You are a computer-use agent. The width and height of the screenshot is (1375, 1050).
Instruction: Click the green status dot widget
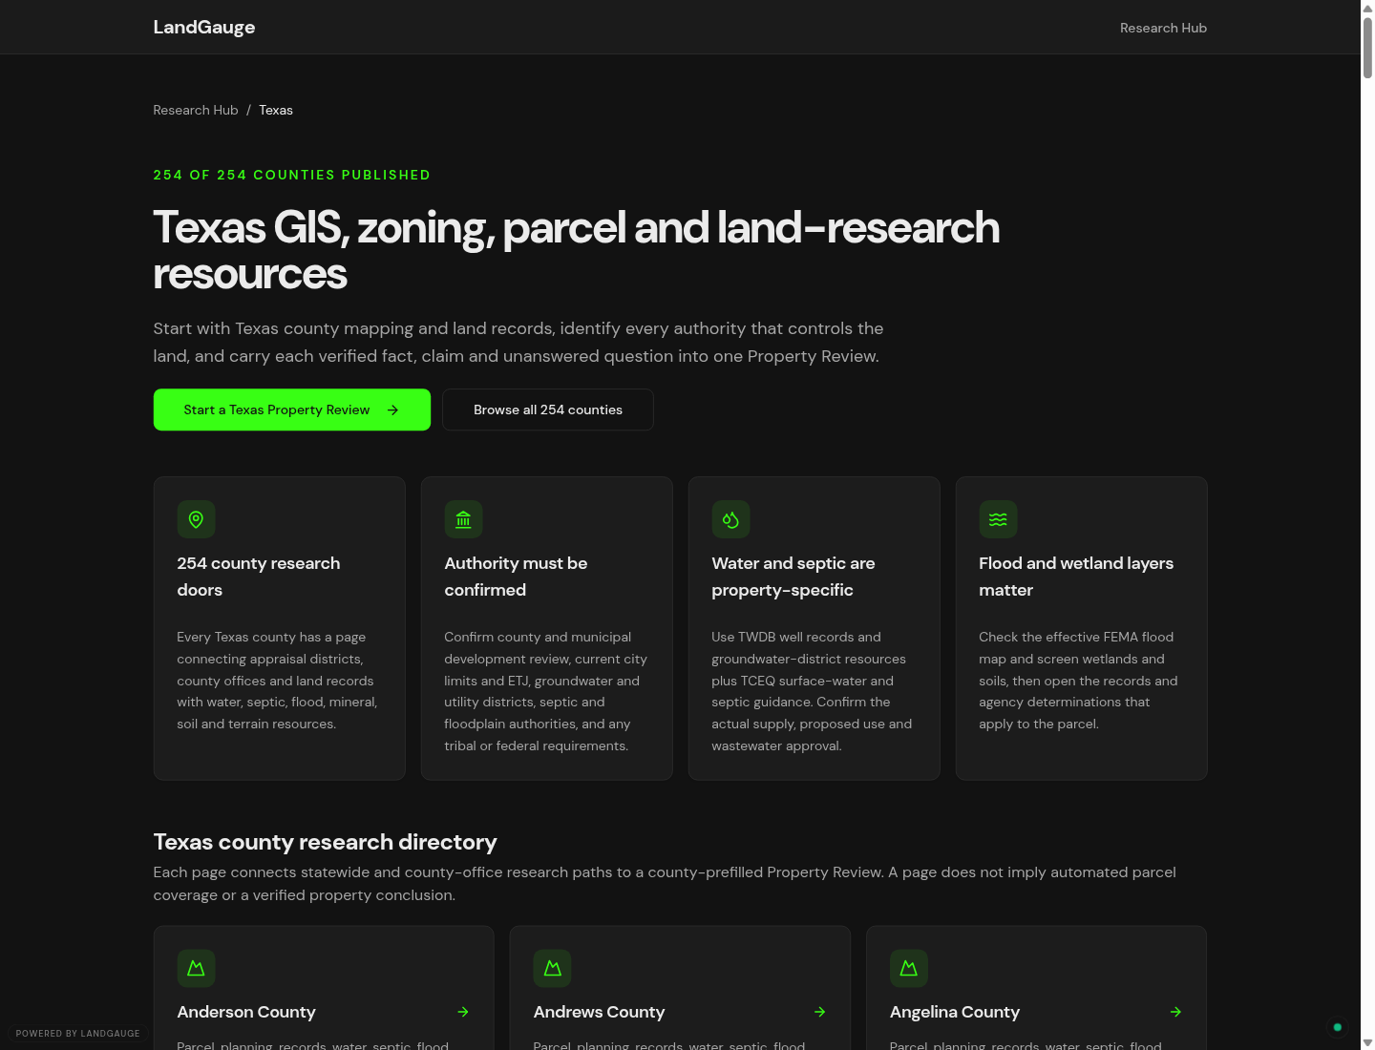click(x=1337, y=1027)
